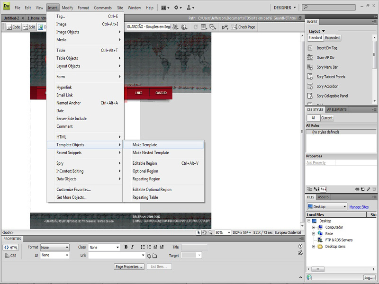Open the Manage Sites link
379x284 pixels.
coord(359,207)
